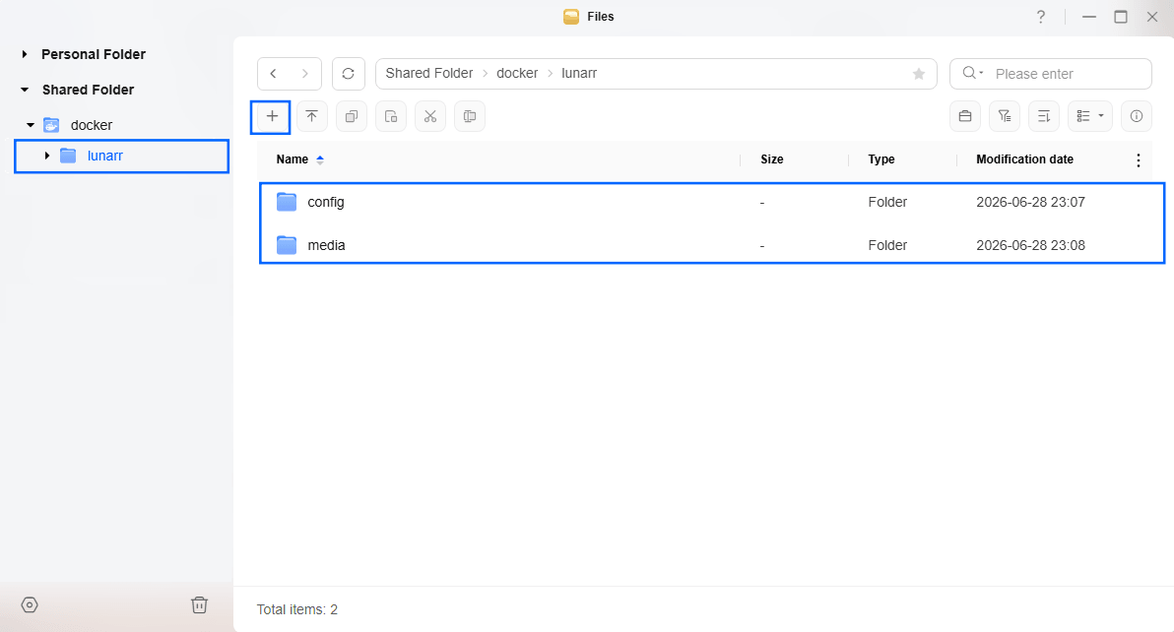Click the Rename toolbar icon

(470, 117)
